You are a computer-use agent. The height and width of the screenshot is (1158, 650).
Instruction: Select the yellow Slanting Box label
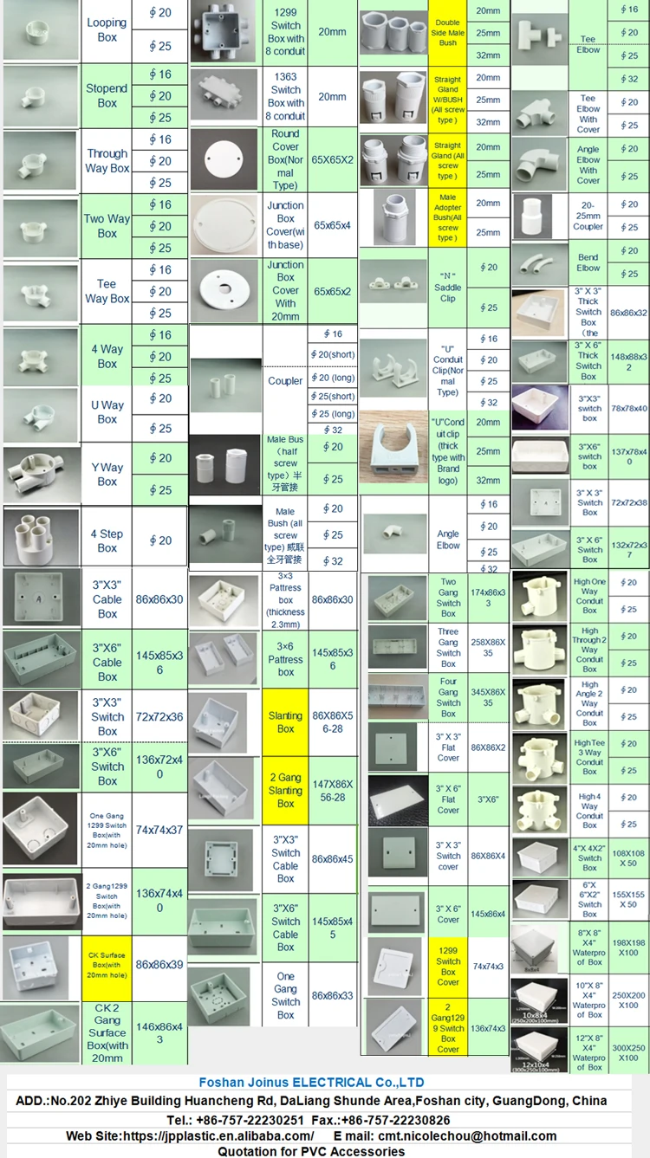click(285, 722)
